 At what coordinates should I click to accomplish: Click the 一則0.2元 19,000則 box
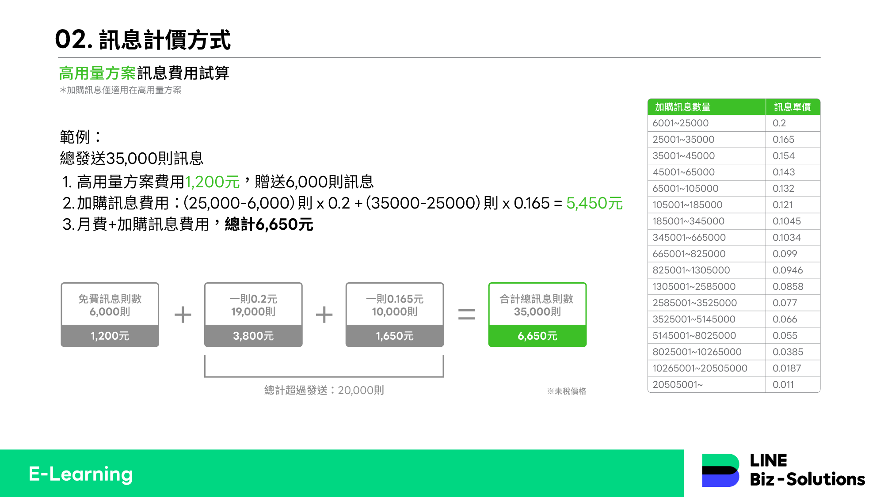click(253, 305)
